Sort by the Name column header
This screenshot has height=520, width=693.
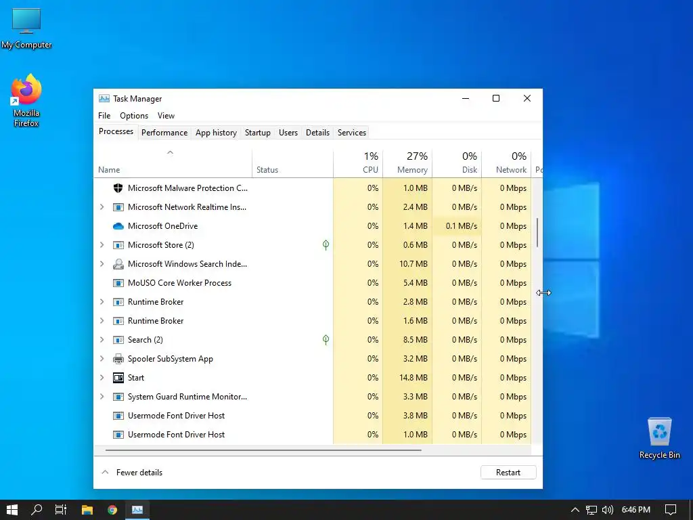pos(173,164)
